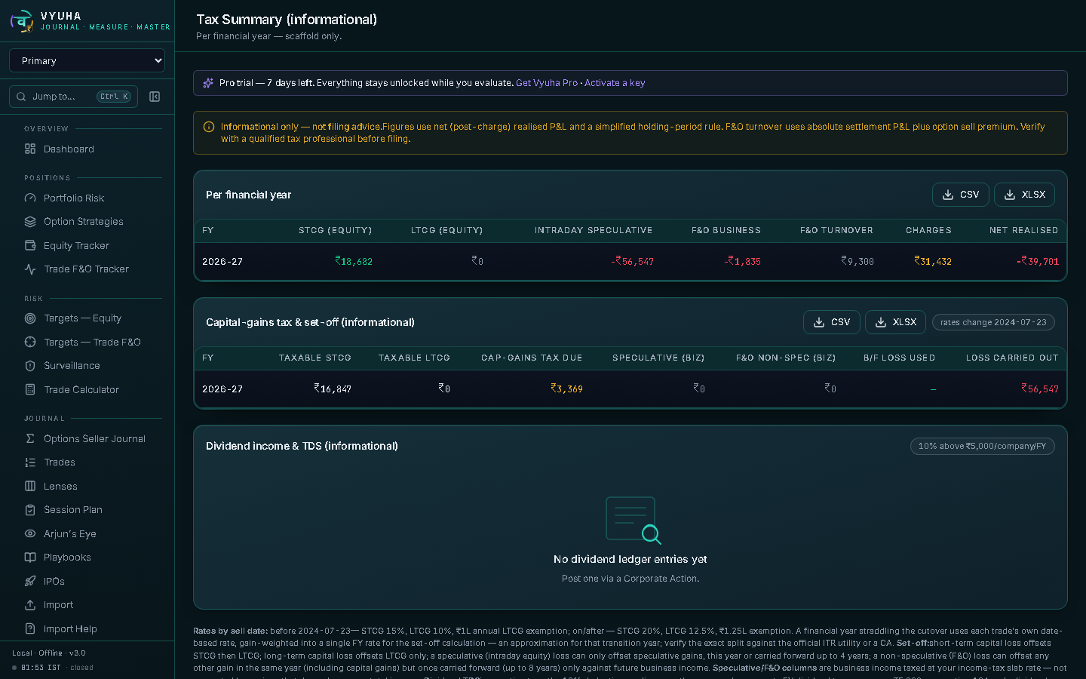
Task: Click the Trades list icon
Action: pos(30,462)
